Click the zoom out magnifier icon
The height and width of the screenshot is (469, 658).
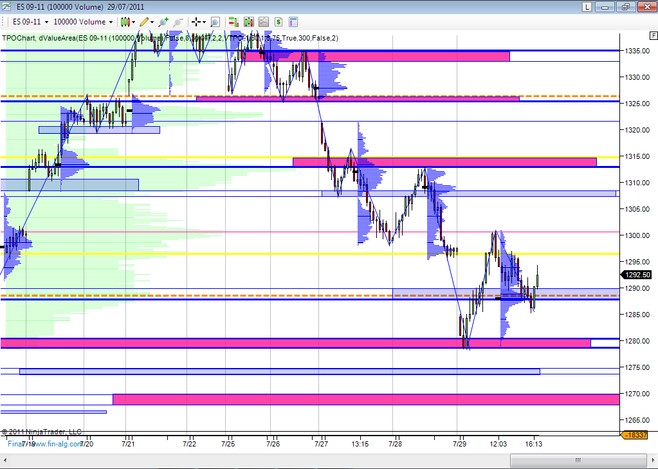178,22
